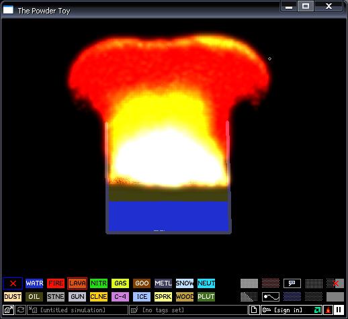Pick the NITR element

99,283
